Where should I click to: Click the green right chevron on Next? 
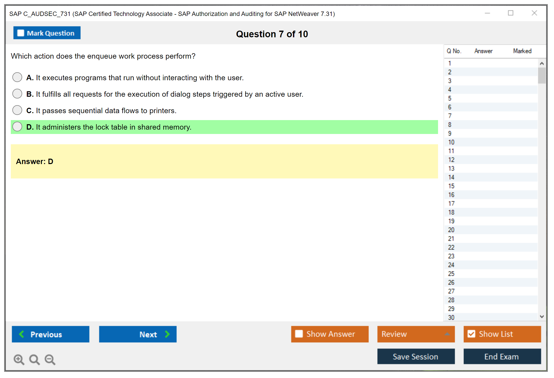click(167, 334)
